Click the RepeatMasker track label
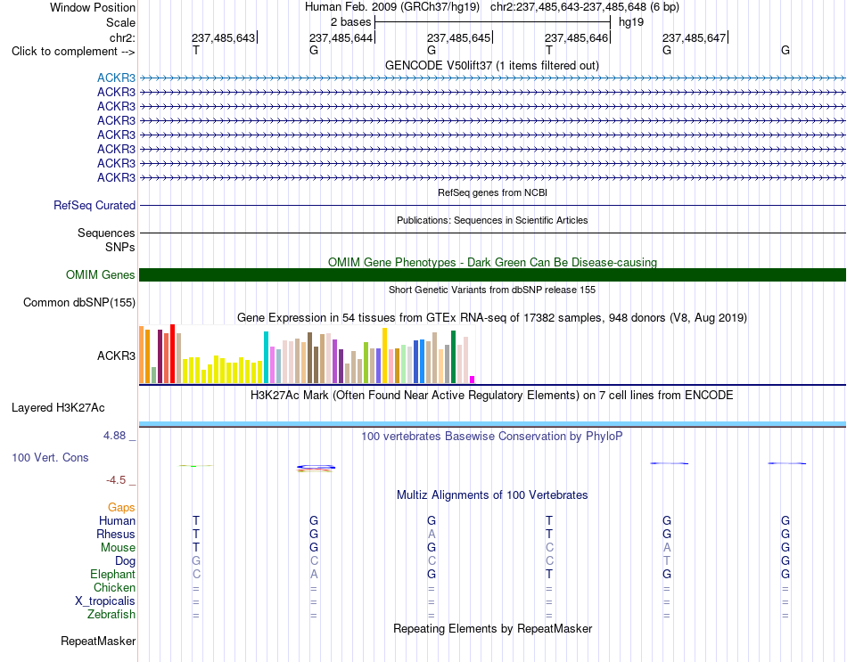847x662 pixels. [98, 642]
